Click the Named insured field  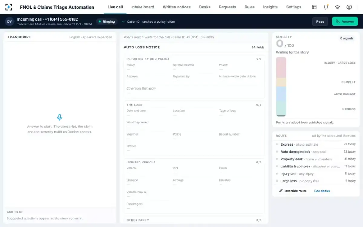pyautogui.click(x=194, y=67)
